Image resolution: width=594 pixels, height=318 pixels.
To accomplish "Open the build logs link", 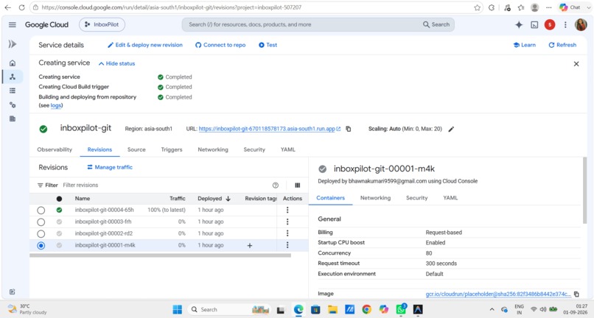I will pyautogui.click(x=56, y=105).
